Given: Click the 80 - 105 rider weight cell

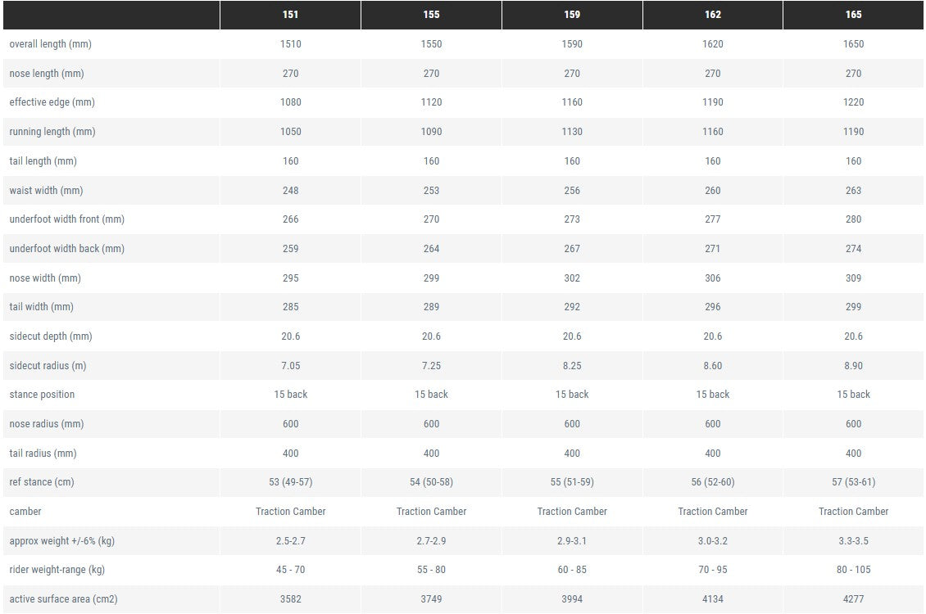Looking at the screenshot, I should click(x=853, y=570).
